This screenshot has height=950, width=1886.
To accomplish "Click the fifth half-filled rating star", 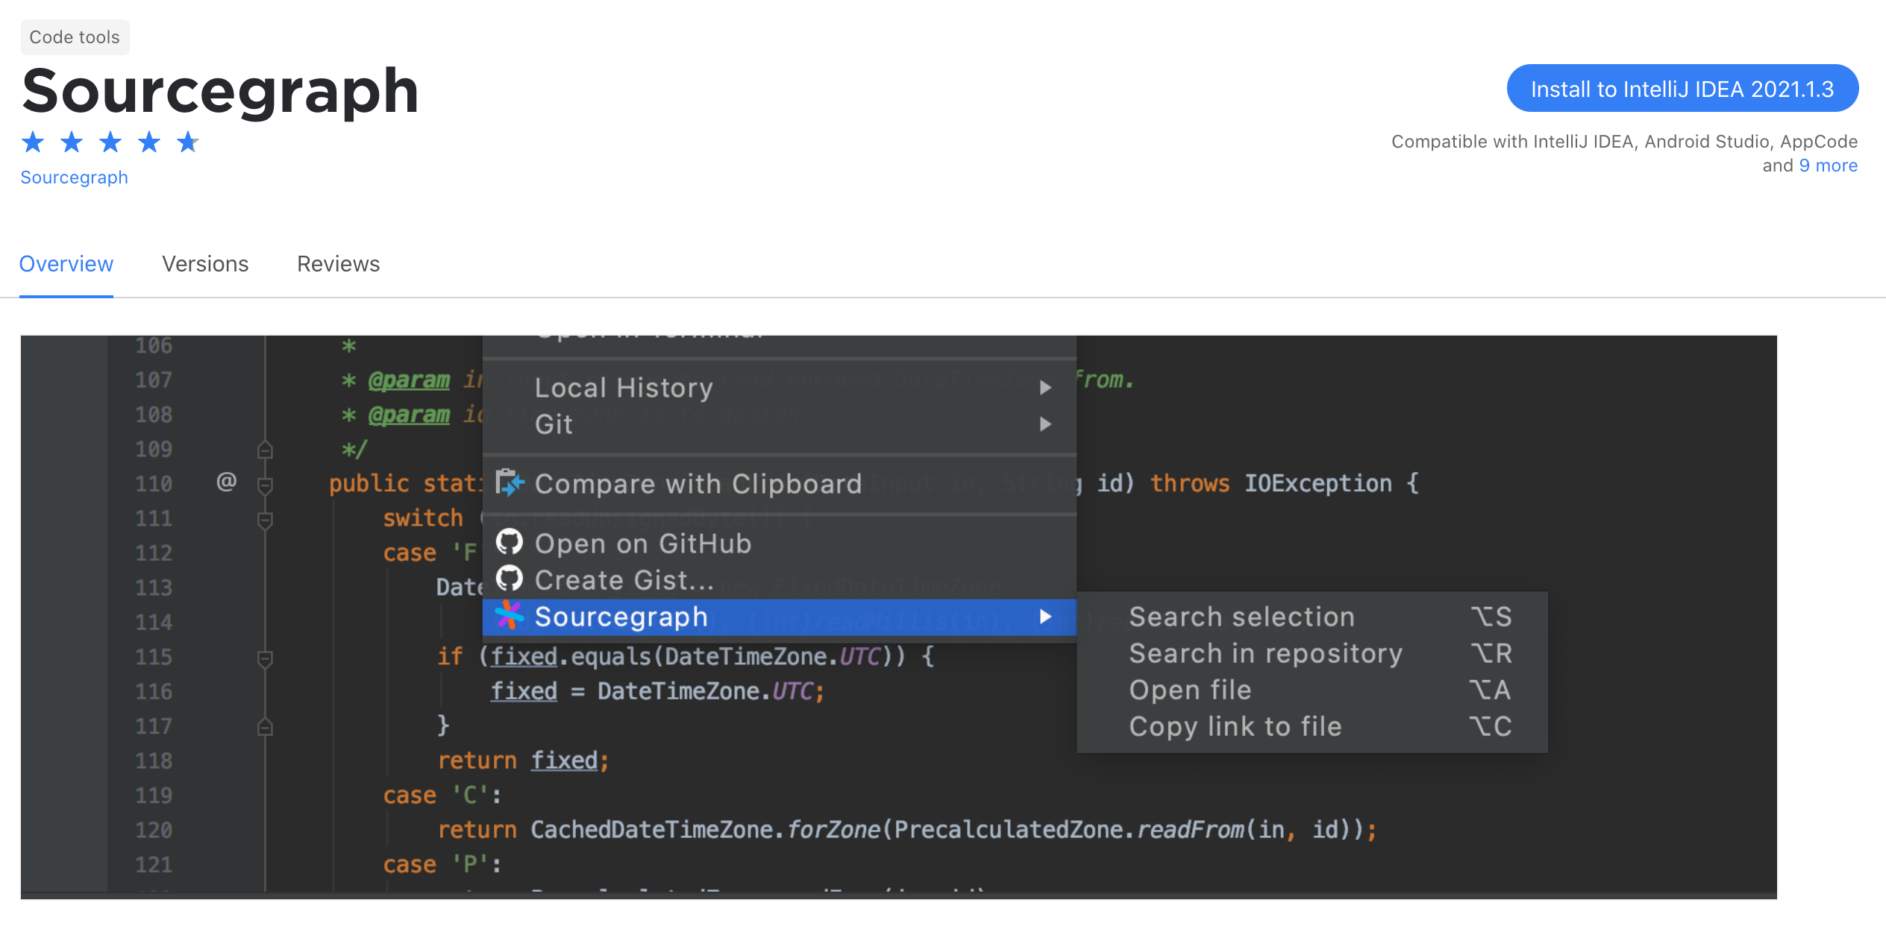I will coord(188,142).
